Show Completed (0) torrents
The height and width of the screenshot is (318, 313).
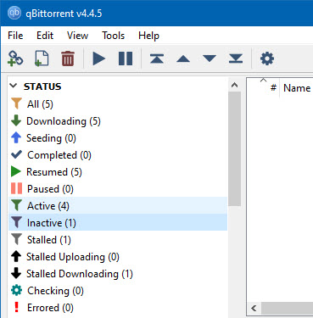[x=118, y=155]
